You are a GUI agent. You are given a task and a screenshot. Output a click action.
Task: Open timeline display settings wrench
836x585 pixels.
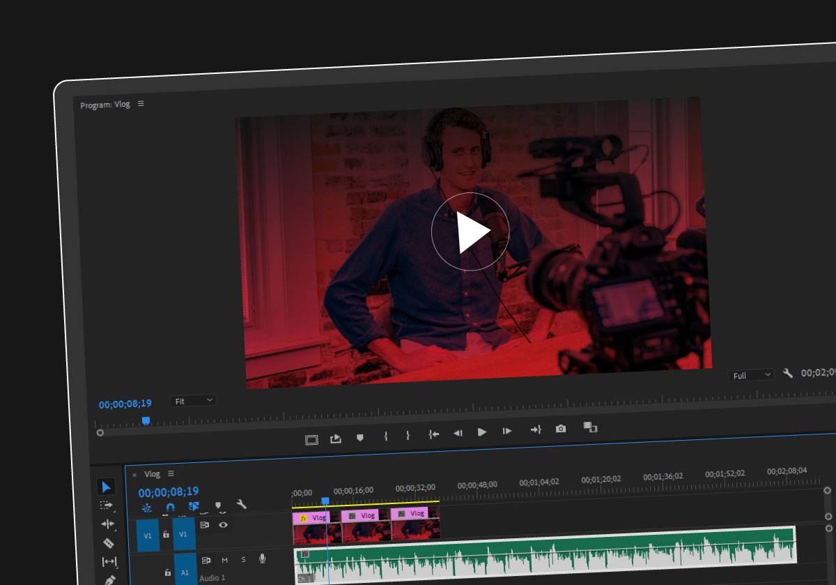tap(242, 504)
